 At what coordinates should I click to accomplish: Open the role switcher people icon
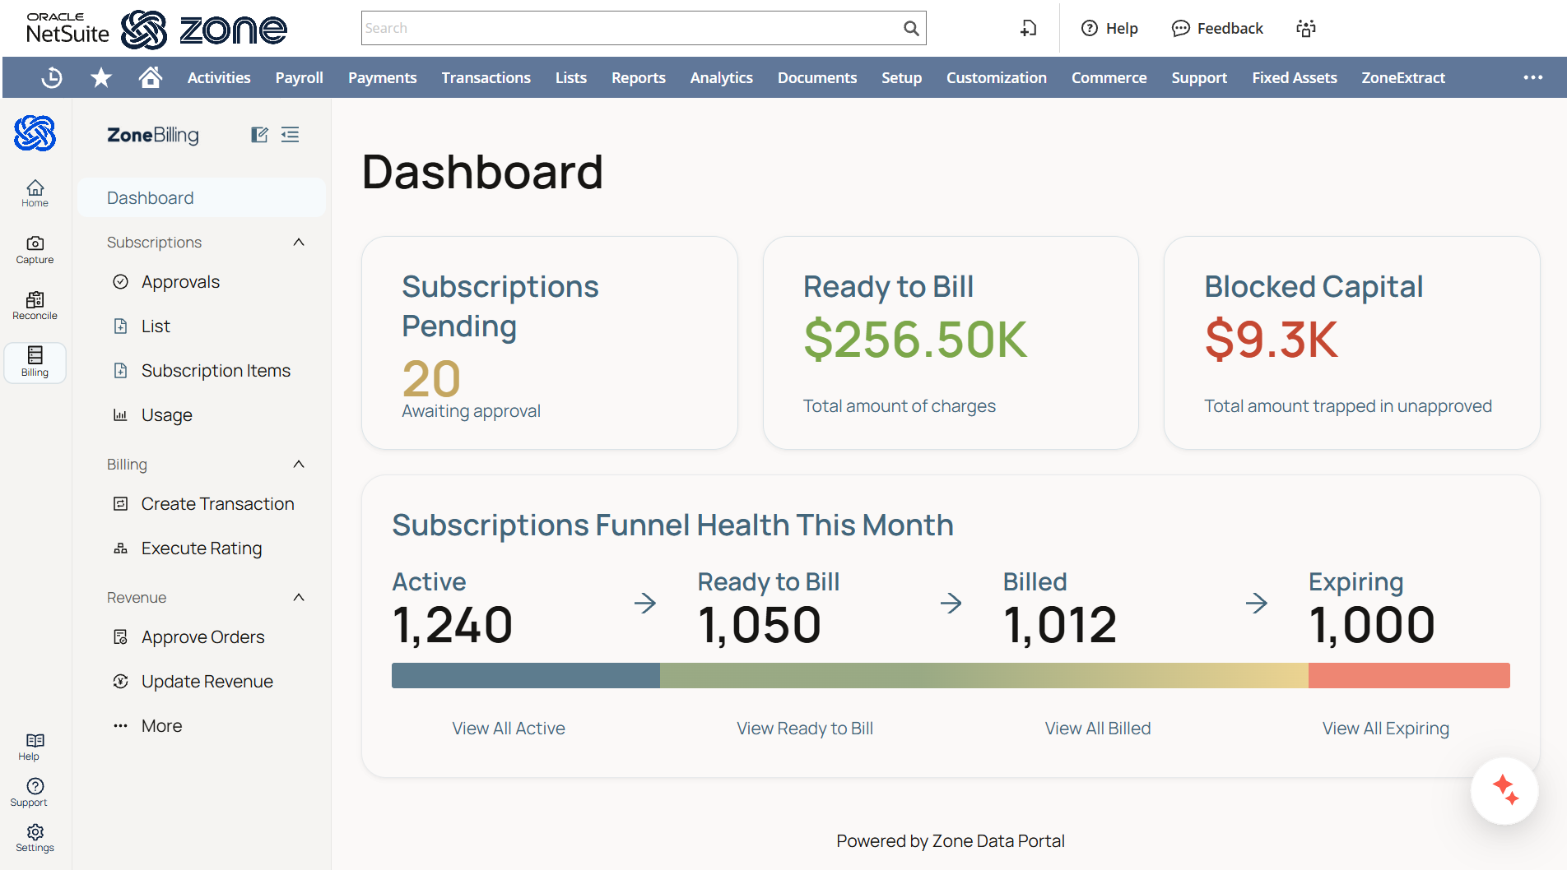[1306, 28]
